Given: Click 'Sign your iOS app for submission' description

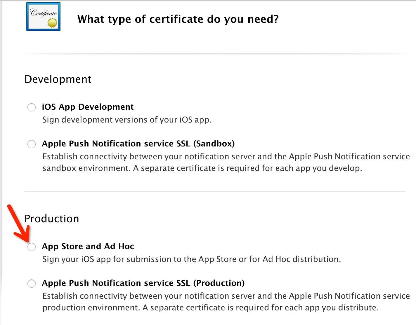Looking at the screenshot, I should 192,259.
